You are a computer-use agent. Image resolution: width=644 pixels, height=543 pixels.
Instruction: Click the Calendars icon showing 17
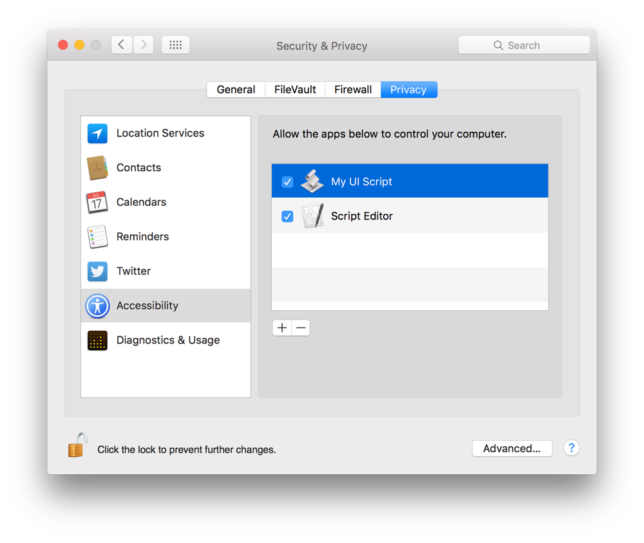[97, 202]
